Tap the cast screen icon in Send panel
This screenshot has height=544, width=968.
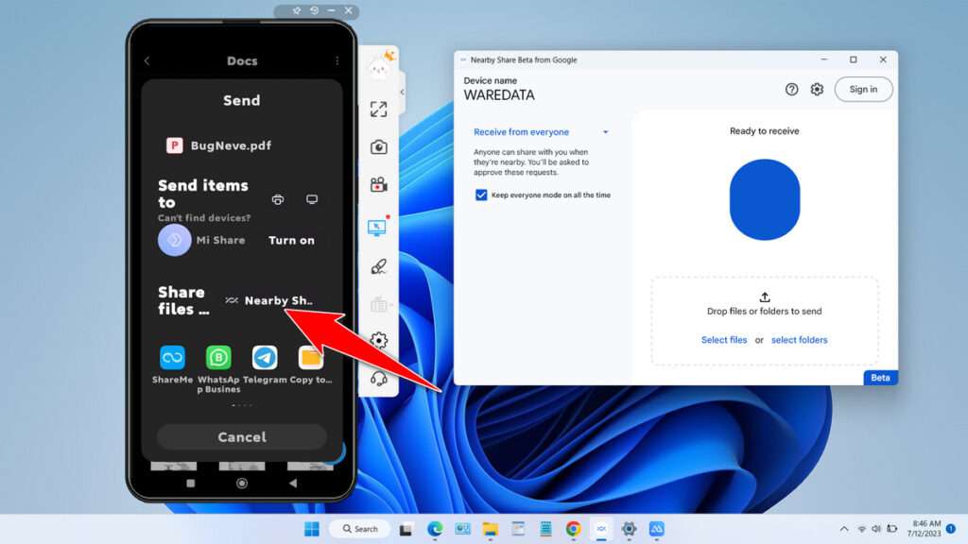click(312, 199)
